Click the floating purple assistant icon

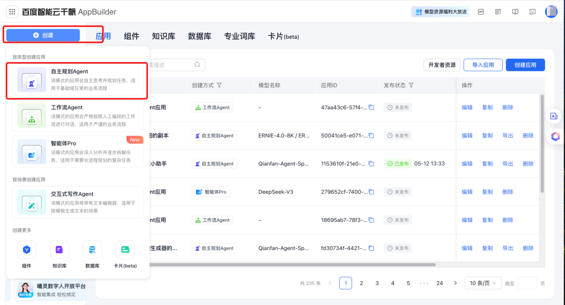(556, 137)
